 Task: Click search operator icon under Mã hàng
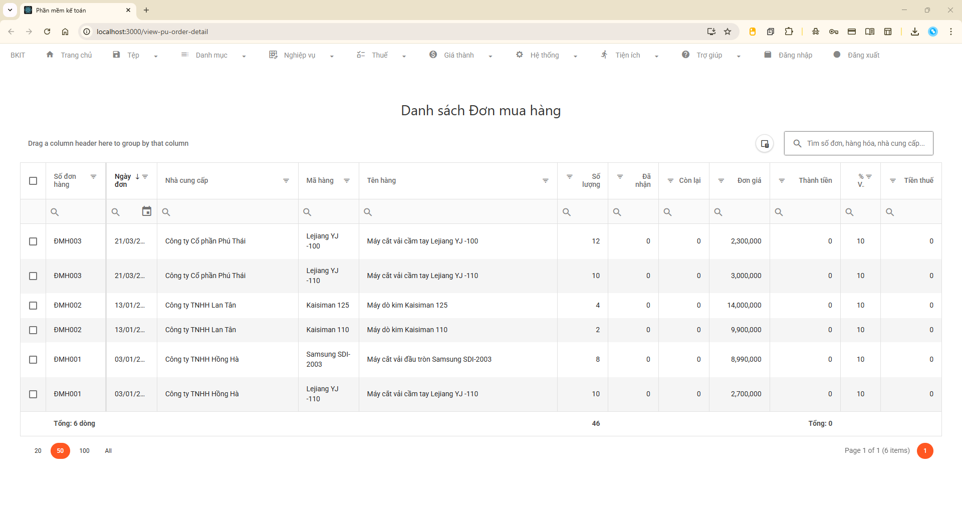pos(307,212)
